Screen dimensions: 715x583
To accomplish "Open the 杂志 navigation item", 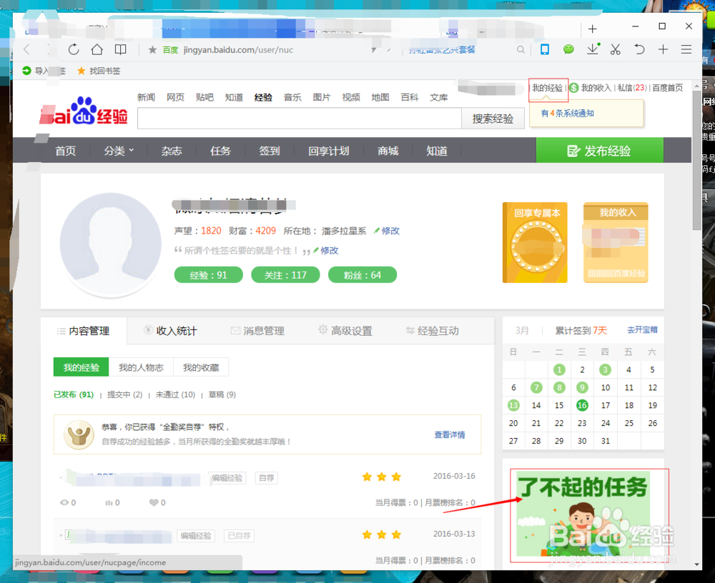I will 172,151.
